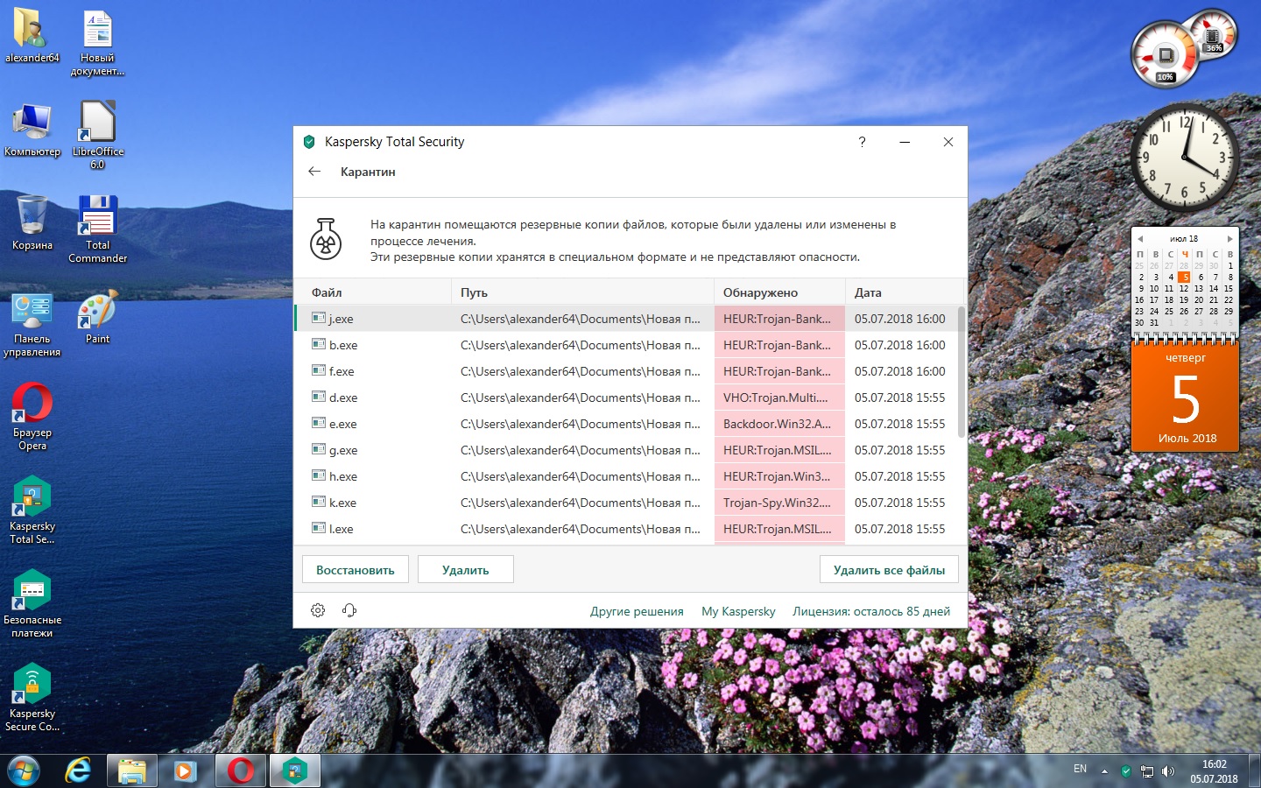Screen dimensions: 1261x788
Task: Select the Компьютер desktop icon
Action: click(x=32, y=130)
